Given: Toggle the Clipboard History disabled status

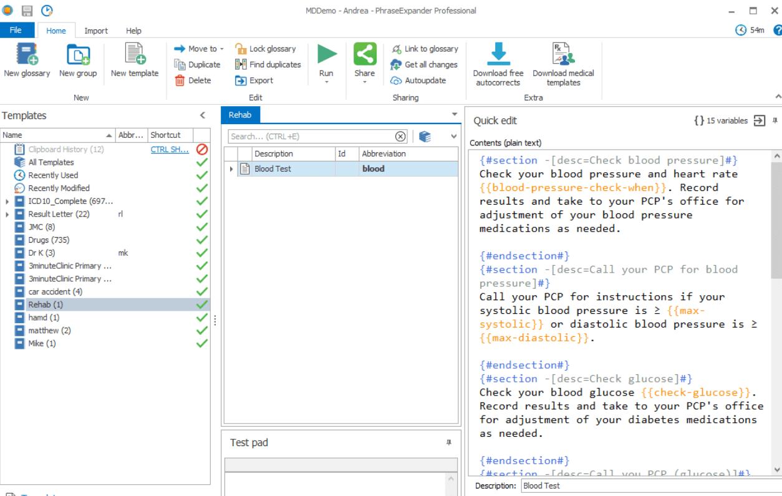Looking at the screenshot, I should (x=201, y=150).
